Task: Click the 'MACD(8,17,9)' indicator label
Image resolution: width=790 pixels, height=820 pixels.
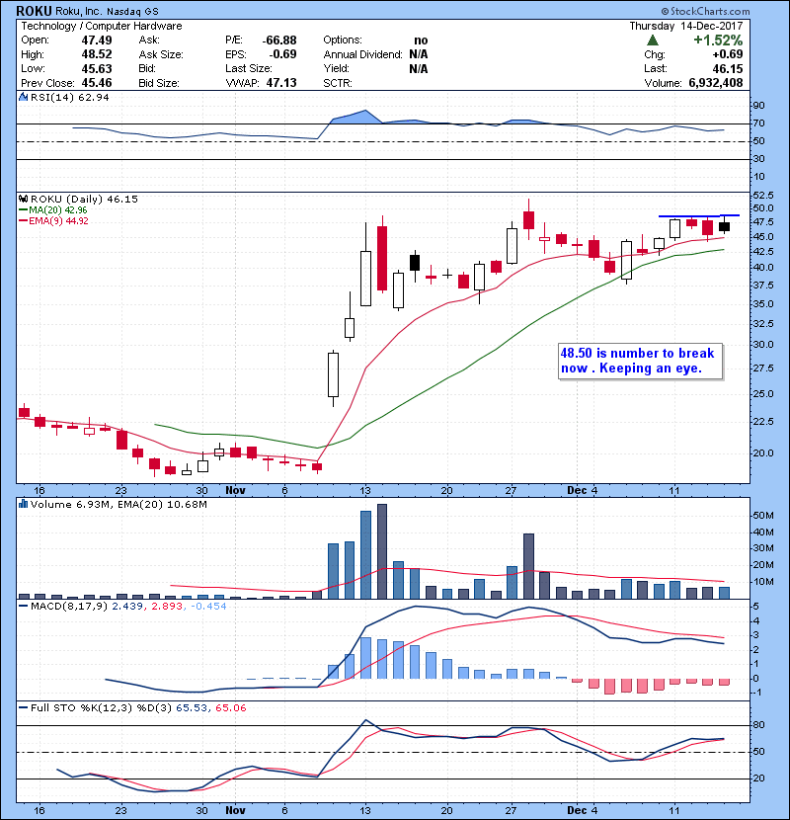Action: click(69, 607)
